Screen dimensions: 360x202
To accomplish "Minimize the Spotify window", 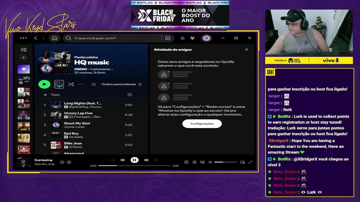I will [223, 38].
